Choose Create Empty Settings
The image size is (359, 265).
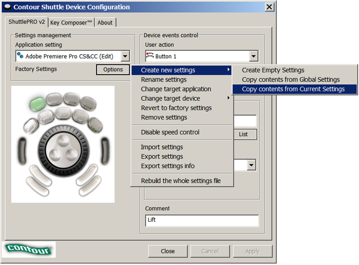click(x=273, y=70)
